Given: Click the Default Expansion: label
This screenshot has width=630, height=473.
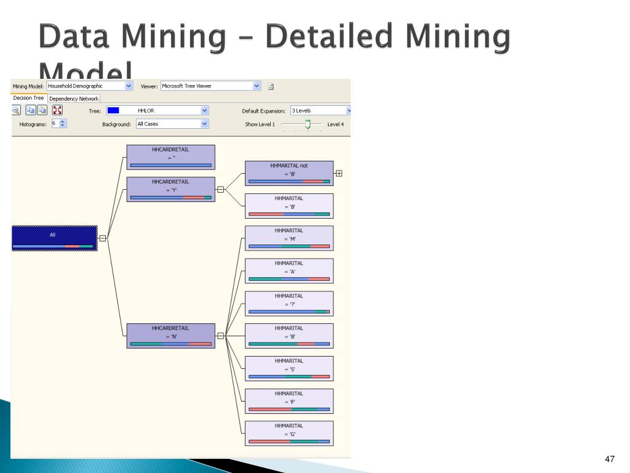Looking at the screenshot, I should [263, 111].
